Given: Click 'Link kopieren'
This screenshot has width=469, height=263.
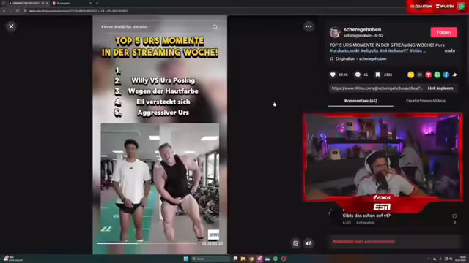Looking at the screenshot, I should 440,88.
